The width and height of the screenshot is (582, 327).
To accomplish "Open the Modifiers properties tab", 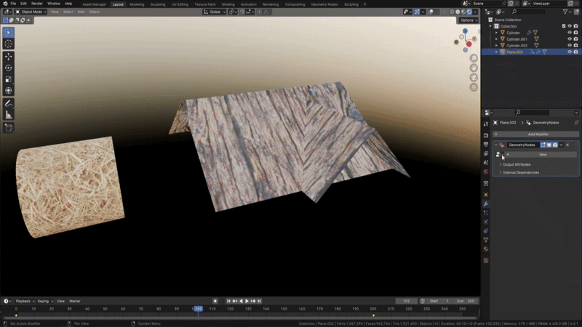I will pos(486,204).
